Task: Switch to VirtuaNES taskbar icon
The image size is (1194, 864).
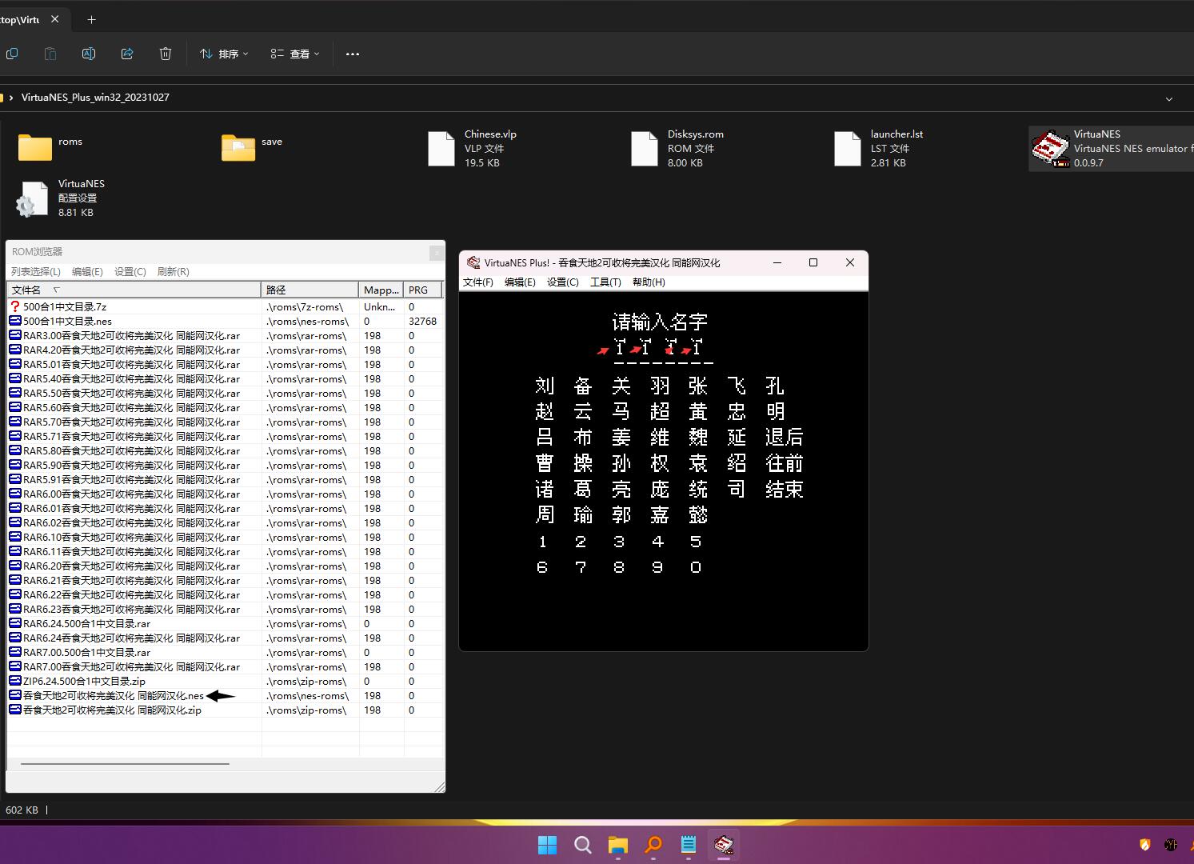Action: (x=724, y=845)
